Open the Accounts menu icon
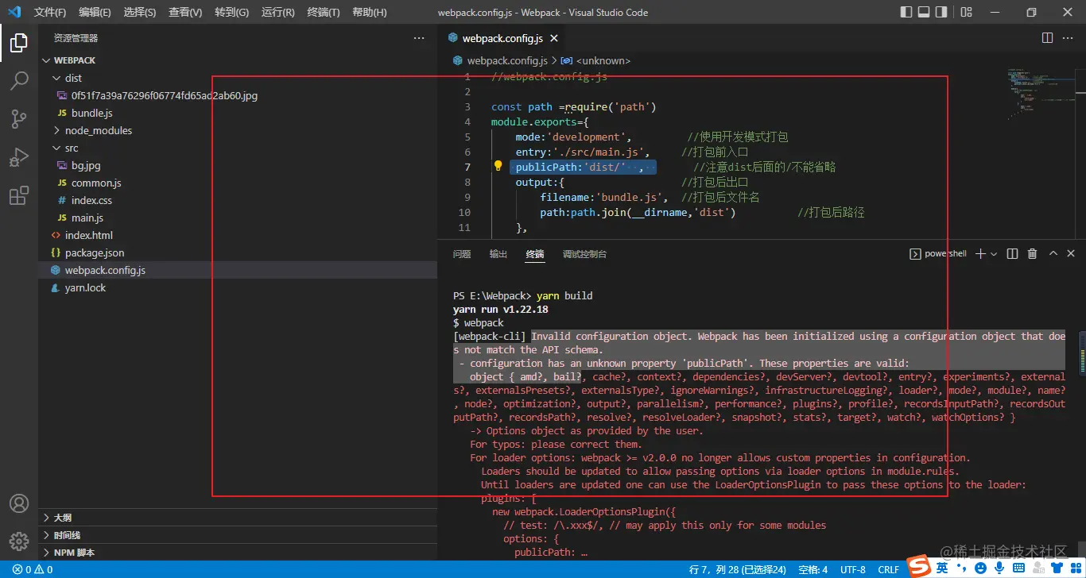The image size is (1086, 578). (19, 503)
